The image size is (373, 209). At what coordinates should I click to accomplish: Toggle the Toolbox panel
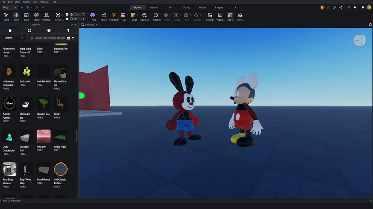point(230,17)
